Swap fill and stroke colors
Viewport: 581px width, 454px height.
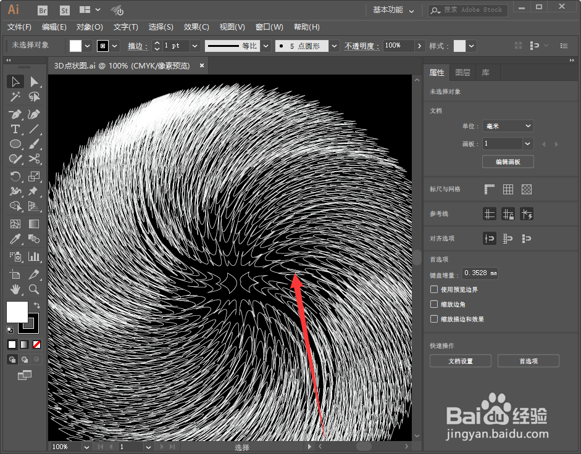click(x=36, y=305)
